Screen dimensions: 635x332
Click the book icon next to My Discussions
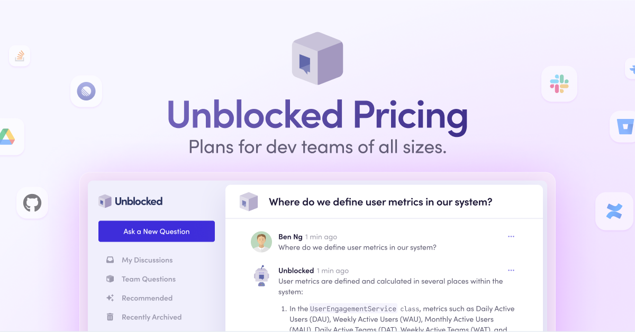tap(110, 260)
